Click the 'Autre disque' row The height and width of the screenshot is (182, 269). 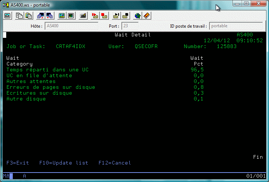coord(105,99)
